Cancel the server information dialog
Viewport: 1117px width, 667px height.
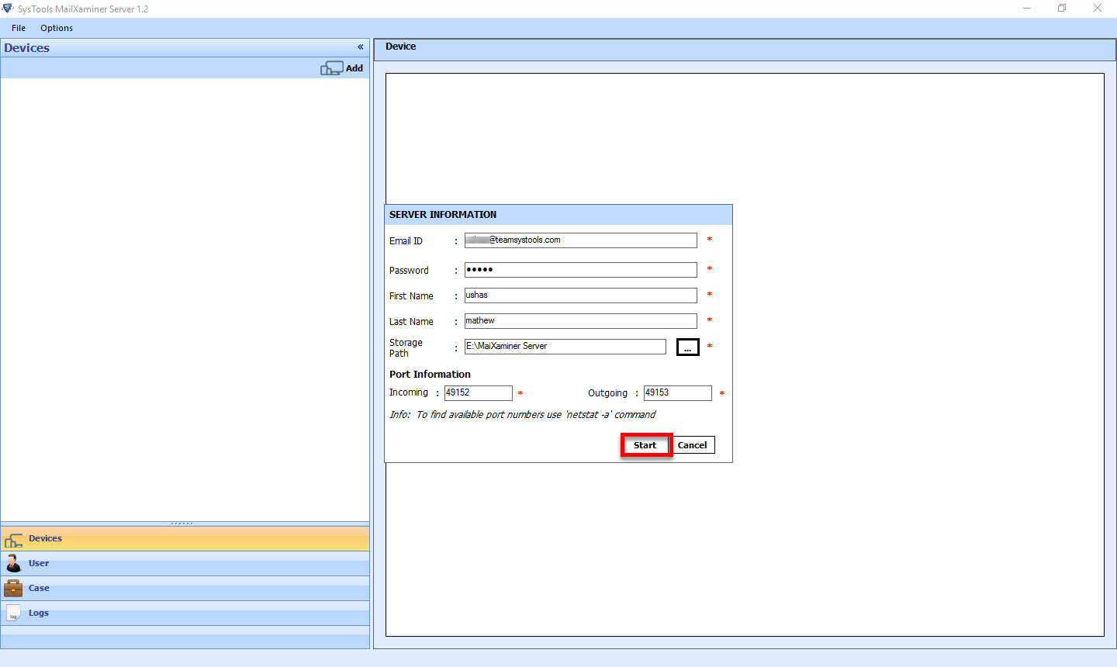pos(693,445)
